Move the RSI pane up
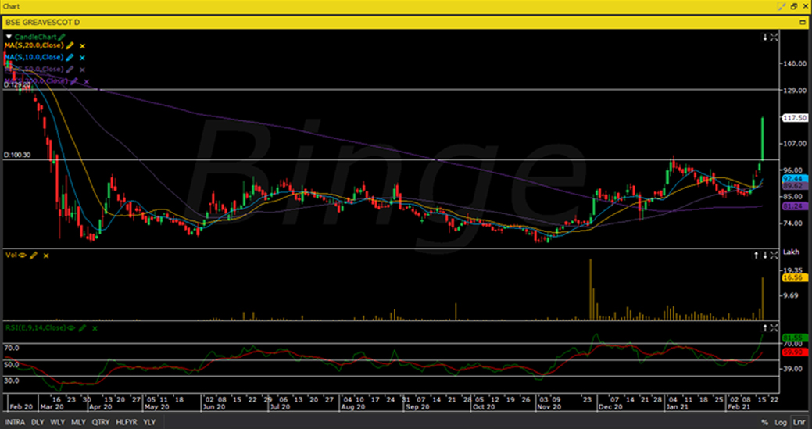The width and height of the screenshot is (812, 429). coord(765,327)
